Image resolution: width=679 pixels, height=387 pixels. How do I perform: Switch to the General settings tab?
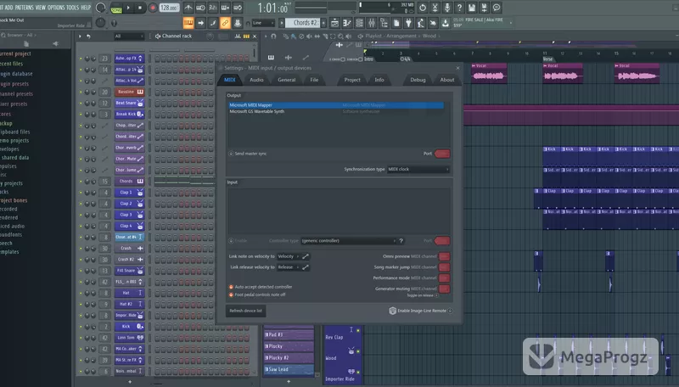tap(287, 80)
